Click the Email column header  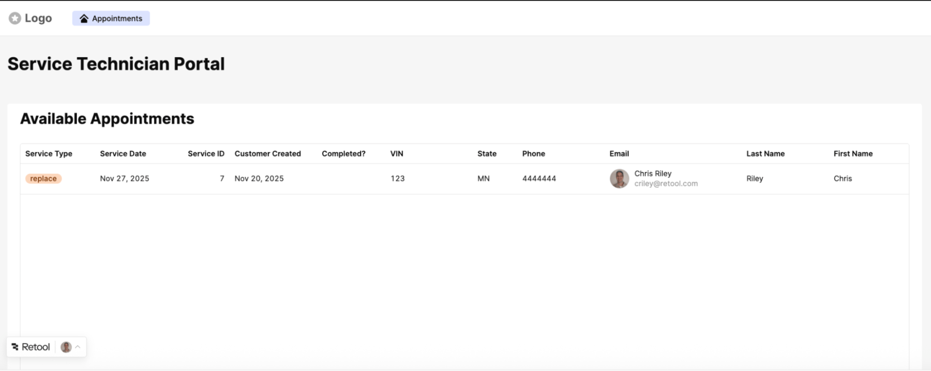tap(619, 154)
